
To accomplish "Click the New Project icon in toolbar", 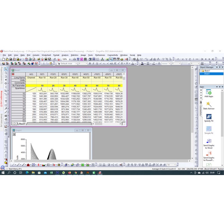I will pyautogui.click(x=4, y=59).
